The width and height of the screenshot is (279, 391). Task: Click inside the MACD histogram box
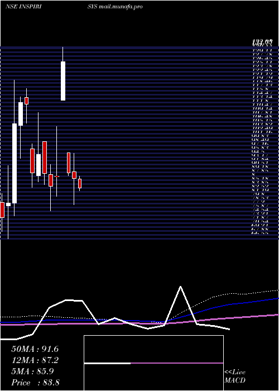[x=153, y=363]
